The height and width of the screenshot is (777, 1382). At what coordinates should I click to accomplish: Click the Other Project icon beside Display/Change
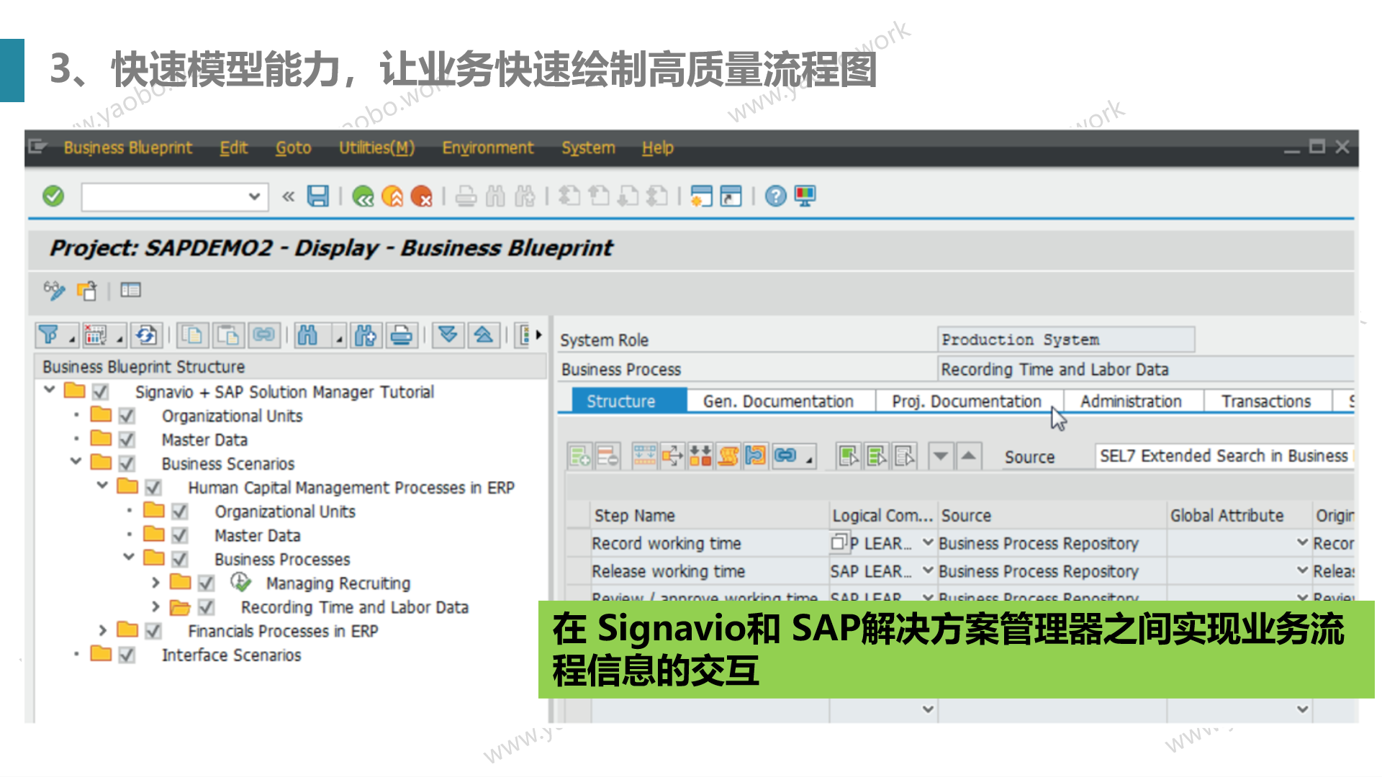(x=87, y=291)
